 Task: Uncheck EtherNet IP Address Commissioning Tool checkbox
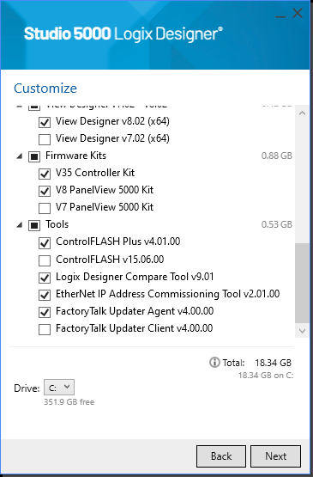(45, 295)
